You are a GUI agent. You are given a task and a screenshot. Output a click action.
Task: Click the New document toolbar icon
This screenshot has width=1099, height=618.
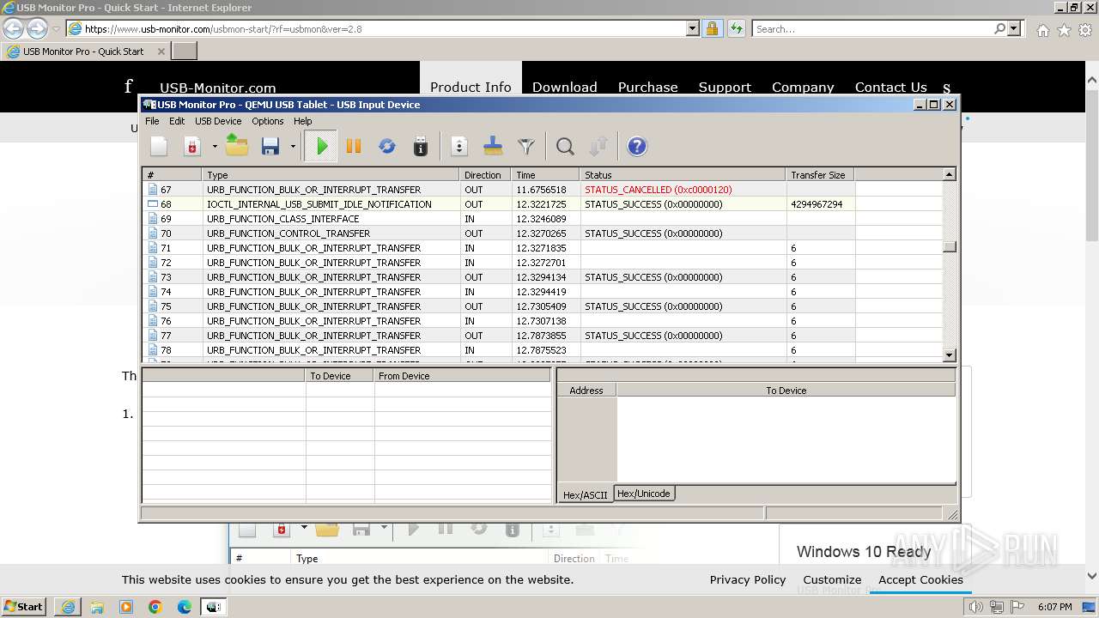[159, 147]
